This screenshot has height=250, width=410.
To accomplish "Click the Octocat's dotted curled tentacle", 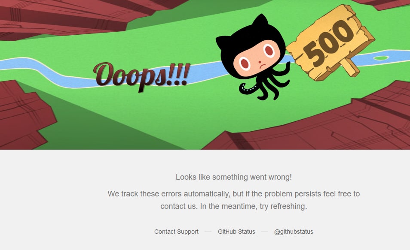I will pyautogui.click(x=248, y=89).
